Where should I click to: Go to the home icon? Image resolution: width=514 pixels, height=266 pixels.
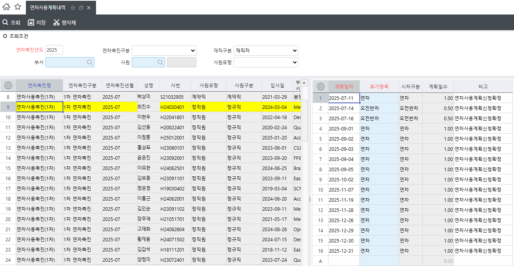tap(6, 7)
